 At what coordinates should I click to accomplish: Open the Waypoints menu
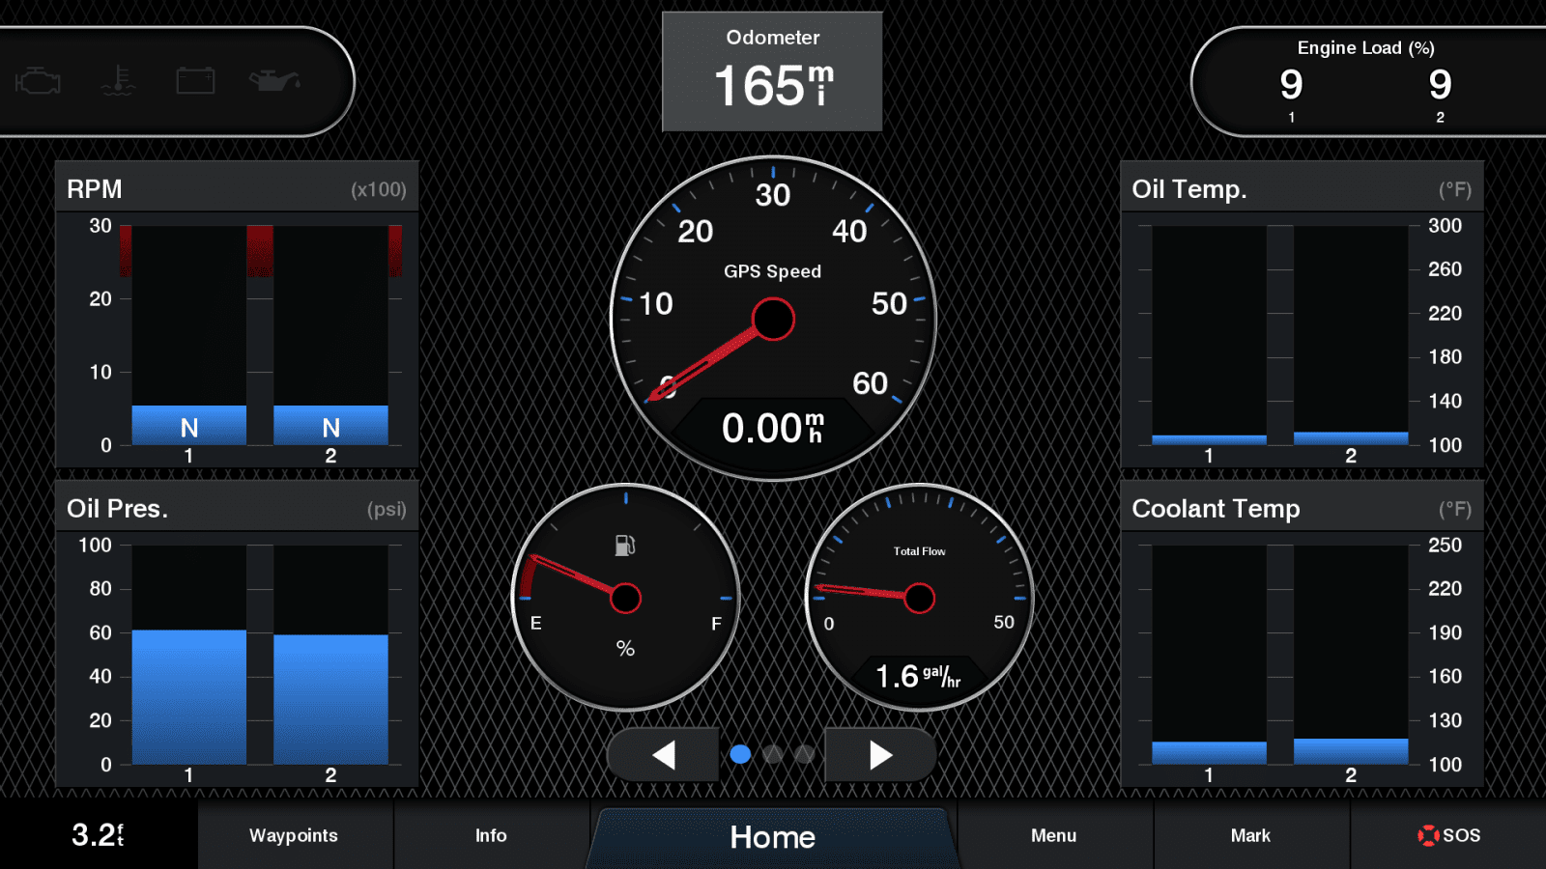(x=295, y=835)
